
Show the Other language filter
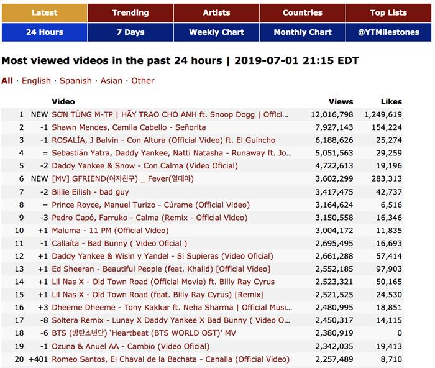pyautogui.click(x=142, y=81)
